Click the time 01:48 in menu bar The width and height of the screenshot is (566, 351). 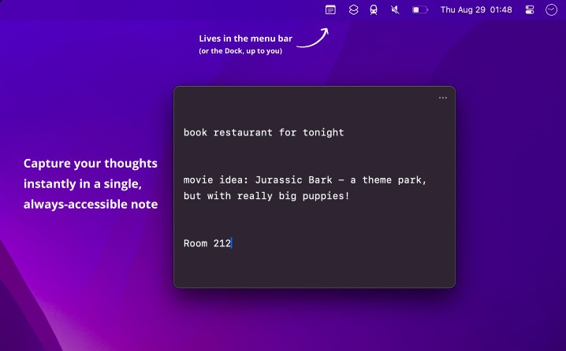click(501, 9)
